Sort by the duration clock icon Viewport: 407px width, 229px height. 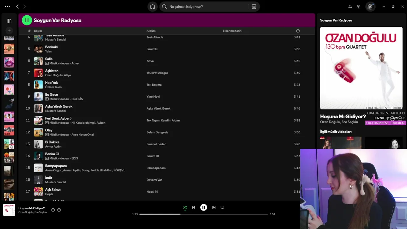click(x=298, y=31)
